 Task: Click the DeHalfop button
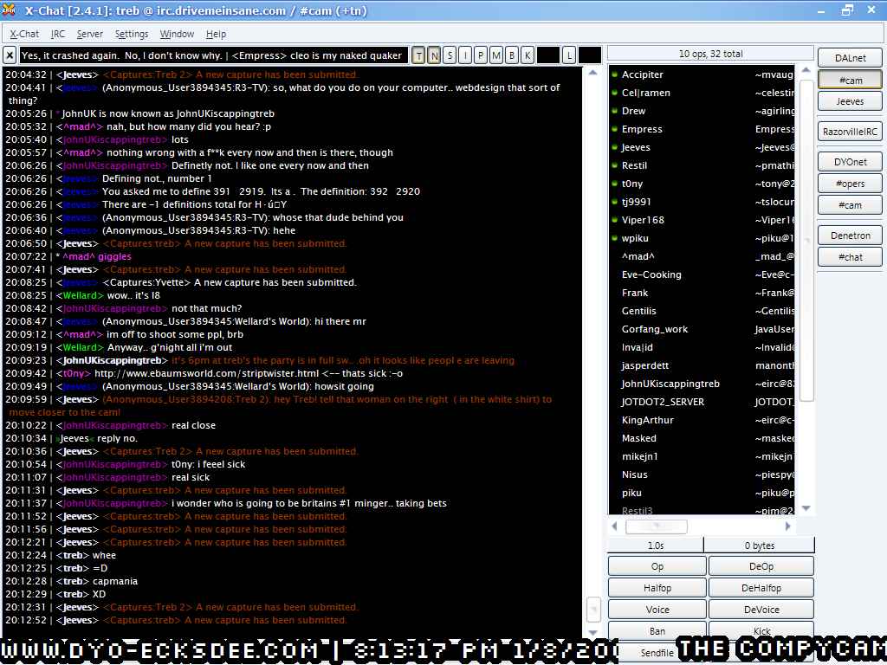click(761, 588)
